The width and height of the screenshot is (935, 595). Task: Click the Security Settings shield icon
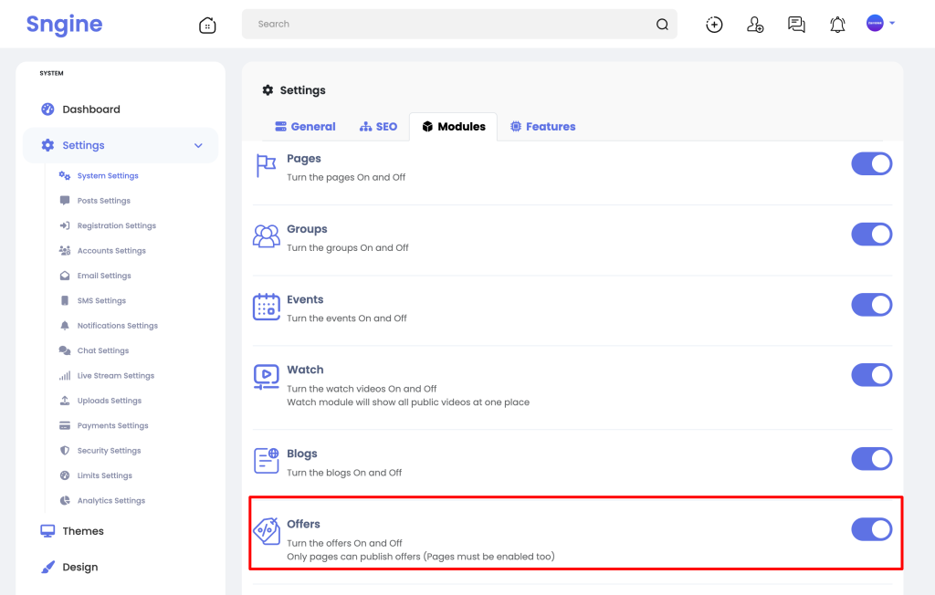coord(65,451)
